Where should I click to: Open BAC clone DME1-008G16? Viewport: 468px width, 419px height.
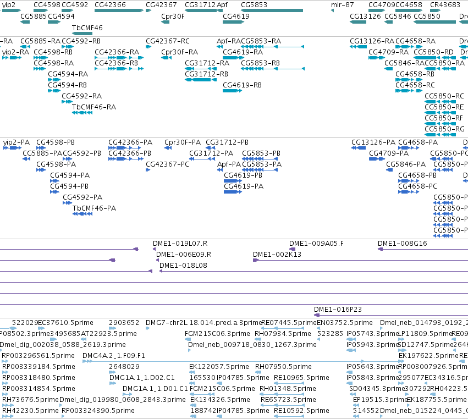click(x=403, y=243)
